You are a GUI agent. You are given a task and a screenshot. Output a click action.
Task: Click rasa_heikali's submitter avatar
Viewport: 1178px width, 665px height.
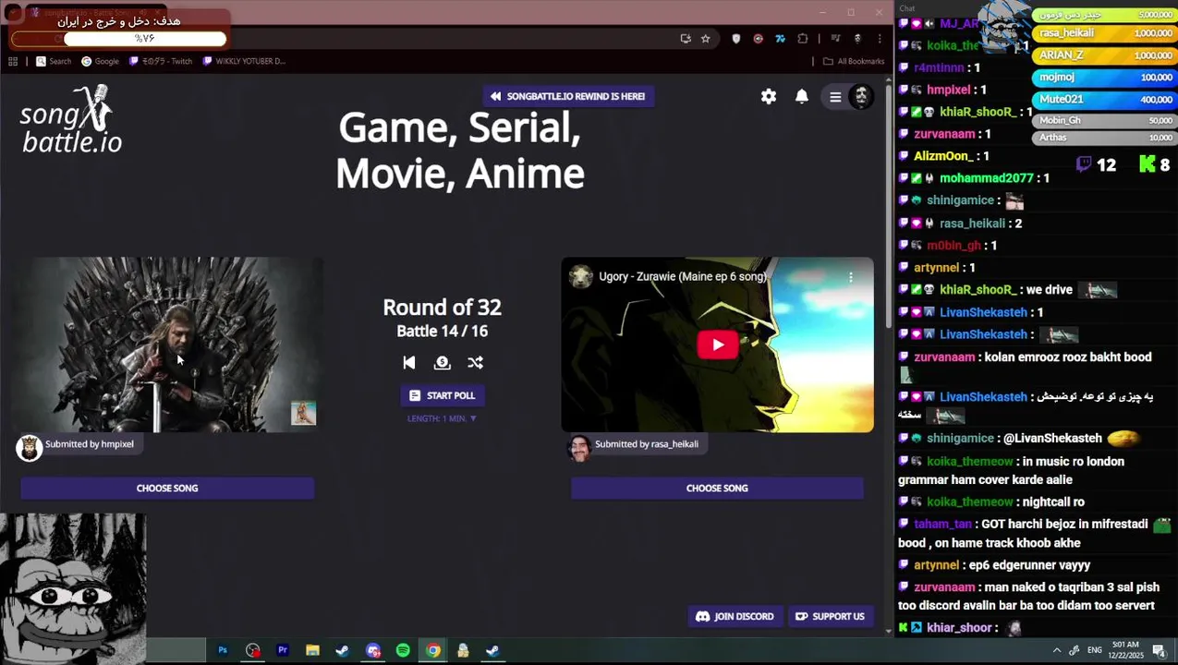click(579, 447)
